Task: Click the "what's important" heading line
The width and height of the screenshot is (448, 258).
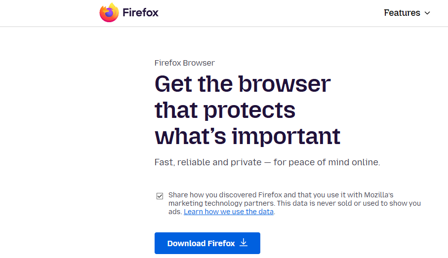Action: tap(247, 136)
